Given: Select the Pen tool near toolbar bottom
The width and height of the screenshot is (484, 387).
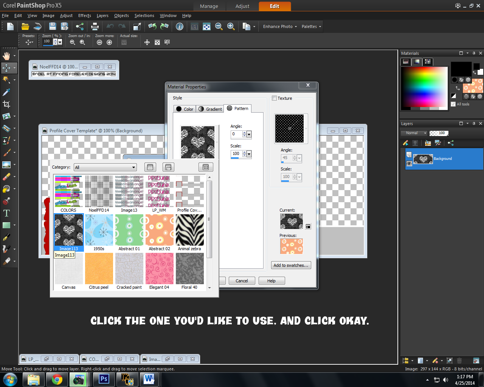Looking at the screenshot, I should (6, 237).
